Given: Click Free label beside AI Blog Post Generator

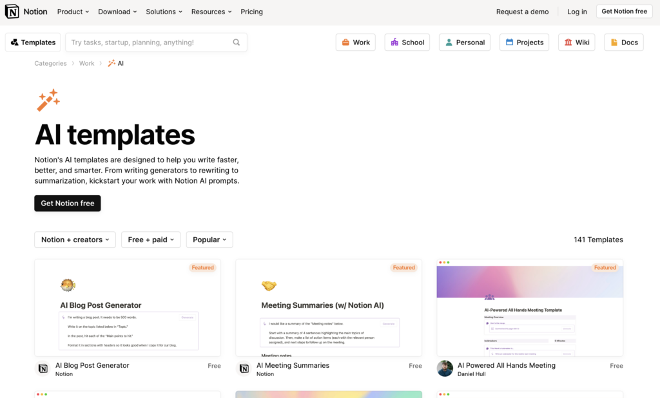Looking at the screenshot, I should tap(214, 366).
